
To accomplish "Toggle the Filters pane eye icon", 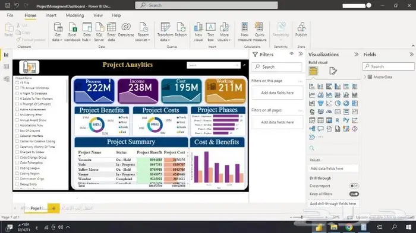I will tap(292, 54).
